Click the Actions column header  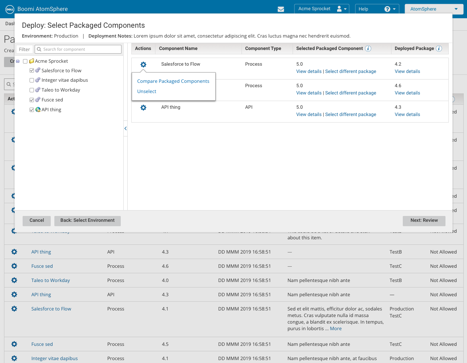tap(143, 49)
